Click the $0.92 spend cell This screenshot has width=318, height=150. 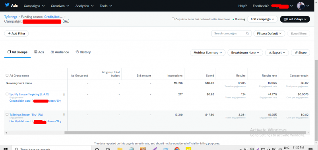coord(210,94)
